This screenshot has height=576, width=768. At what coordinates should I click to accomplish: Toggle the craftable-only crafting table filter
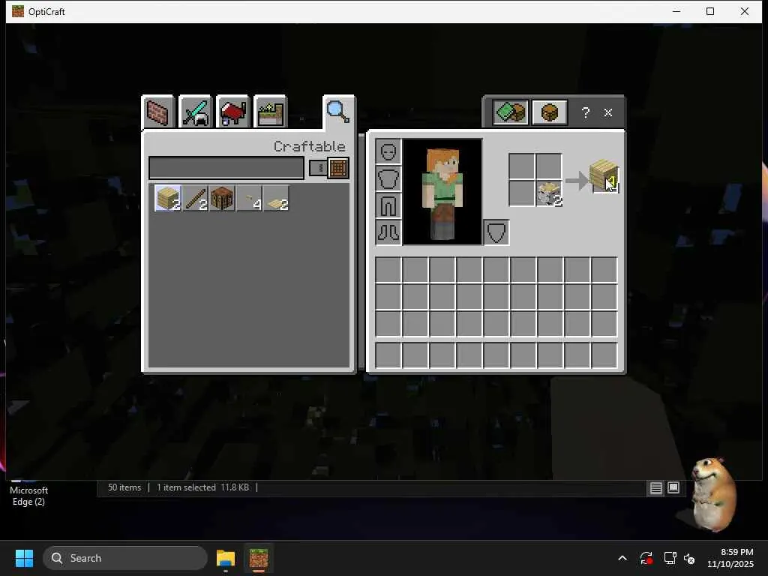tap(329, 168)
